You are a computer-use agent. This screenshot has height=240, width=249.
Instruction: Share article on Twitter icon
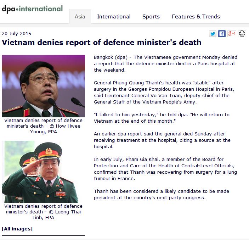(213, 34)
